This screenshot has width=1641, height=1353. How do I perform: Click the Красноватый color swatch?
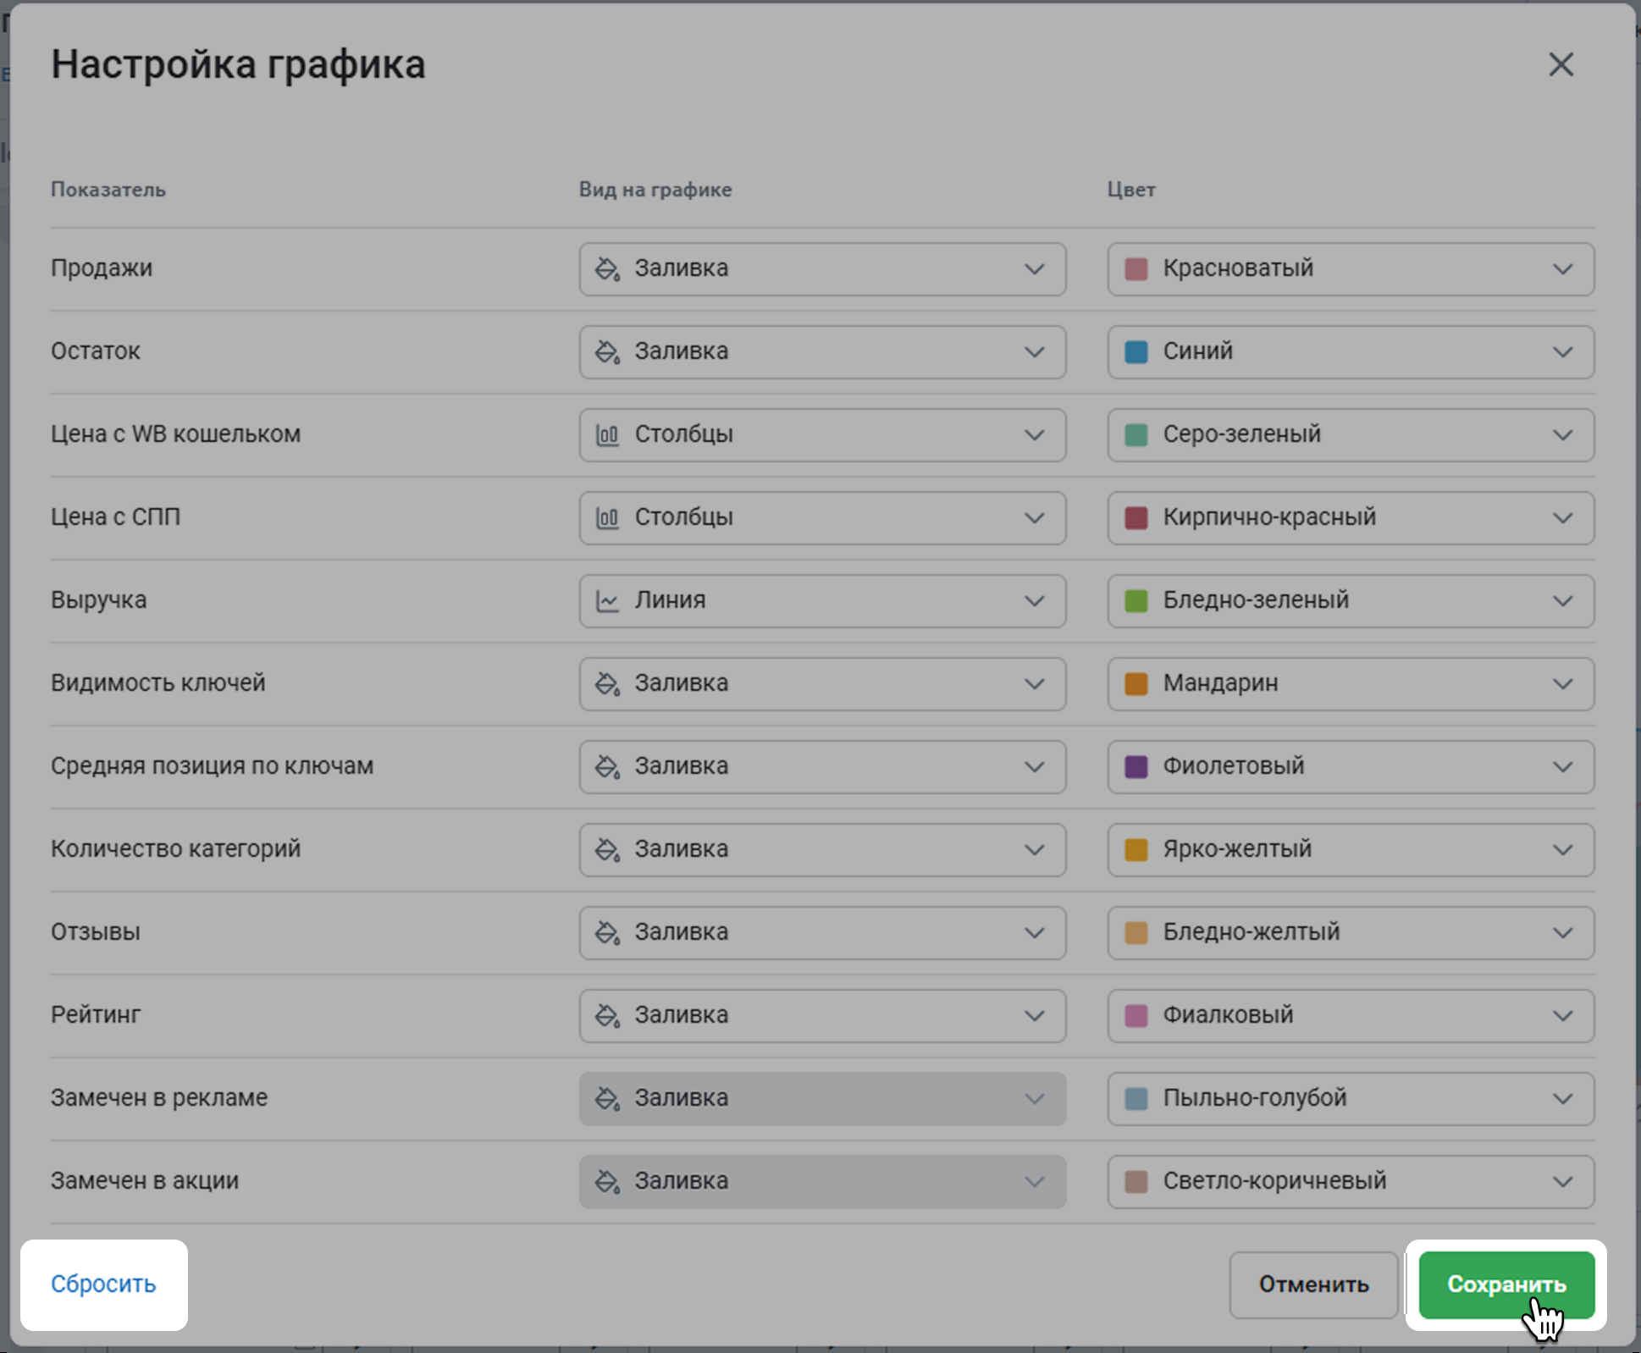pyautogui.click(x=1135, y=269)
